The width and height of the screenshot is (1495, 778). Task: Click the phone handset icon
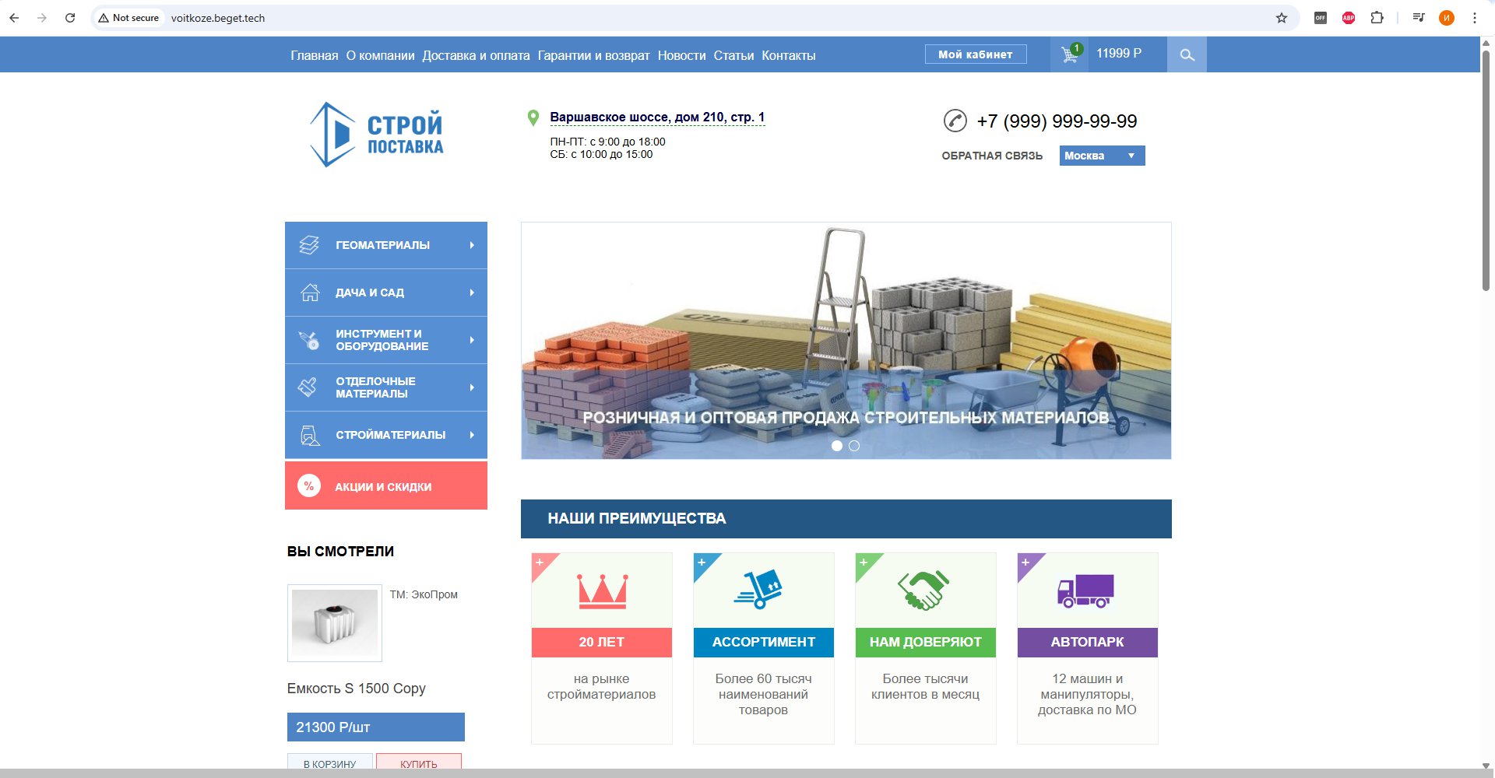coord(955,121)
